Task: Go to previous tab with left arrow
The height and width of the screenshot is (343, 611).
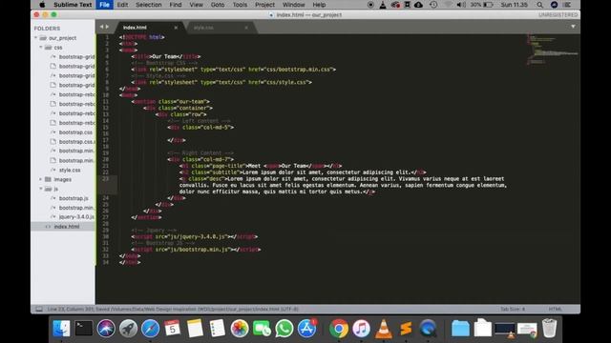Action: (x=101, y=27)
